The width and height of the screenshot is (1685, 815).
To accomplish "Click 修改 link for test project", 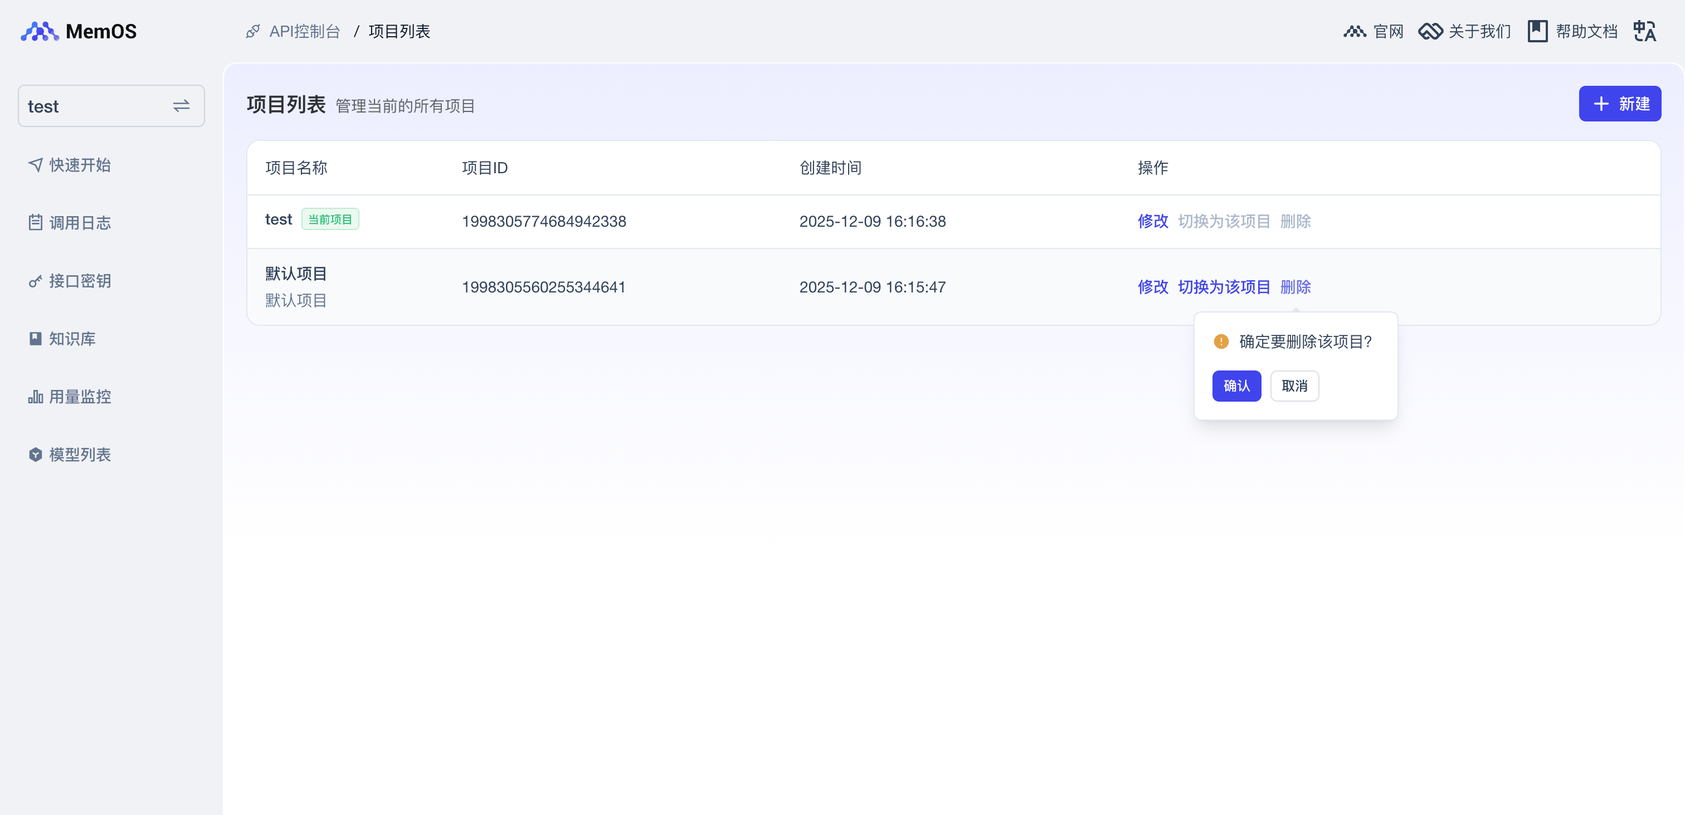I will pyautogui.click(x=1152, y=221).
